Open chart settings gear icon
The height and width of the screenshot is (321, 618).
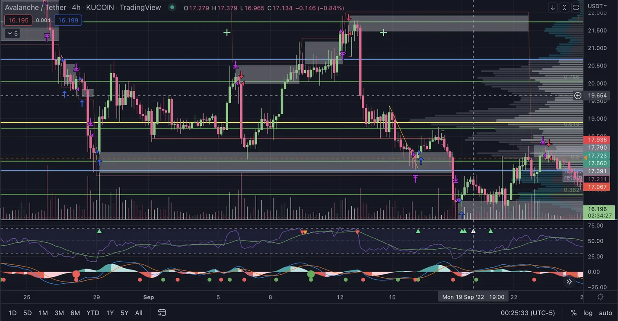coord(600,297)
